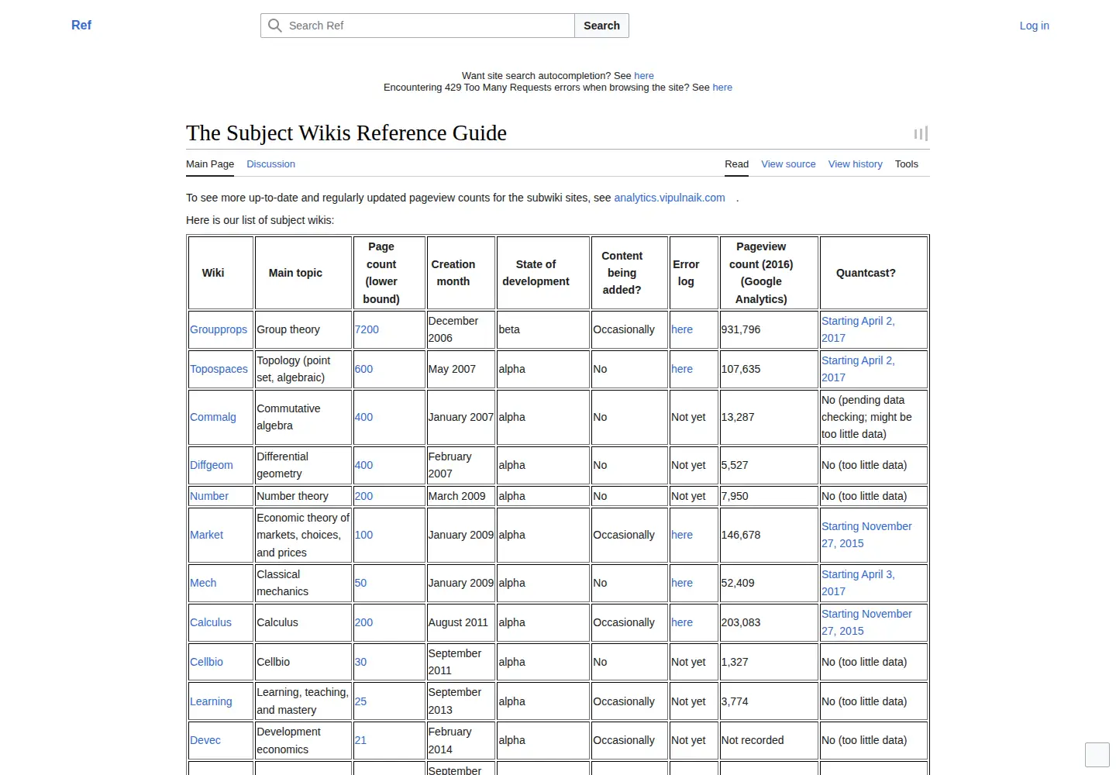Click the Log in link
This screenshot has width=1116, height=775.
pyautogui.click(x=1034, y=26)
